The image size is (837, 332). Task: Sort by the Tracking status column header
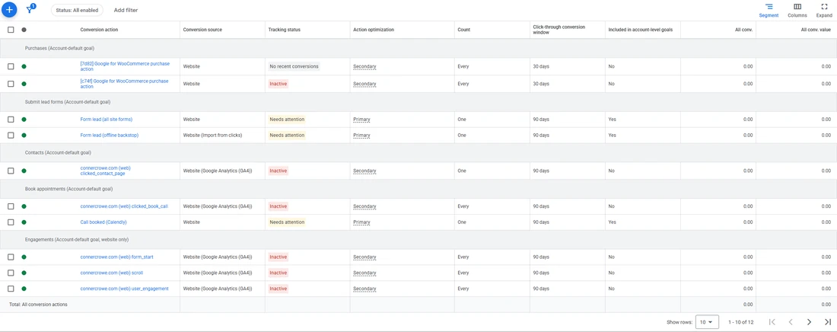284,30
